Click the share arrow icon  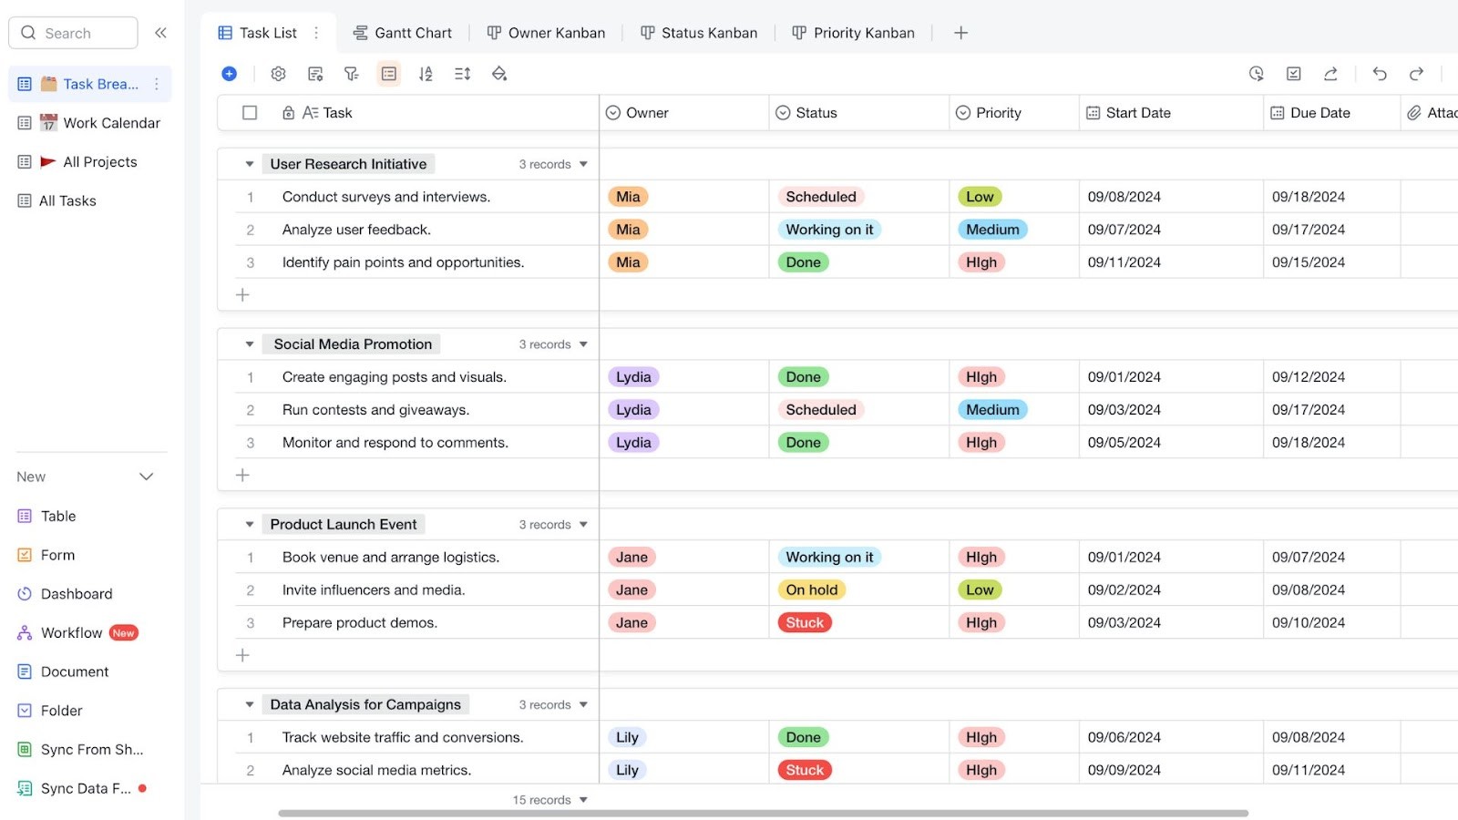point(1331,74)
